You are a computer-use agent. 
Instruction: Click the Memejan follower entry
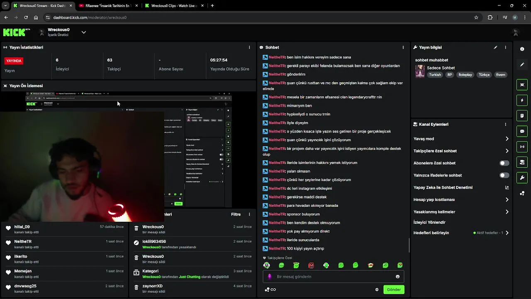[x=64, y=274]
